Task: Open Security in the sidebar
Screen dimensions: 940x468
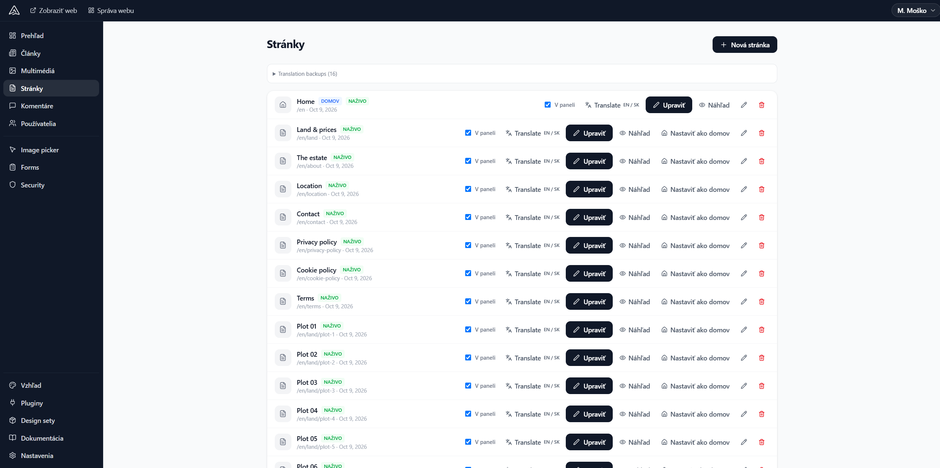Action: (x=51, y=185)
